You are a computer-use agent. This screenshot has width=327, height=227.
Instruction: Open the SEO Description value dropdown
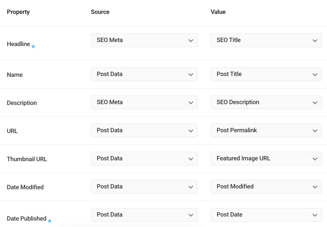[266, 102]
